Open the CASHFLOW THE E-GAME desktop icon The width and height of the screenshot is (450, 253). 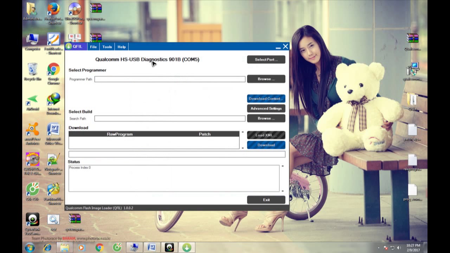(32, 164)
